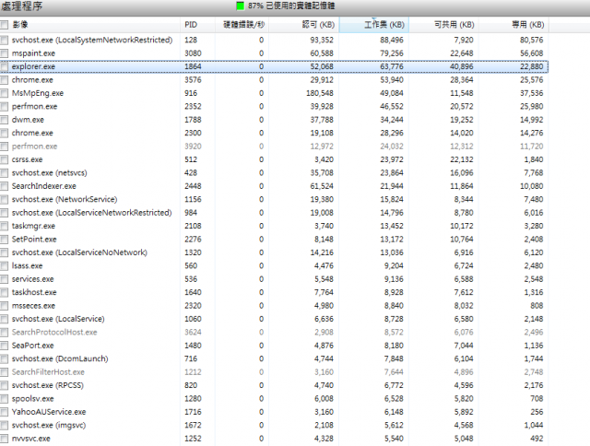Select the svchost.exe (RPCSS) name
This screenshot has height=446, width=590.
coord(47,385)
